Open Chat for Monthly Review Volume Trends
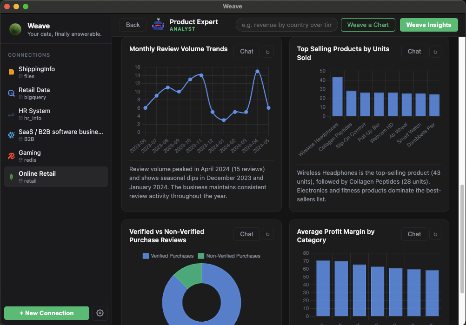This screenshot has width=466, height=325. pos(246,52)
